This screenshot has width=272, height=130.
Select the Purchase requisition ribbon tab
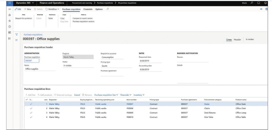point(71,9)
